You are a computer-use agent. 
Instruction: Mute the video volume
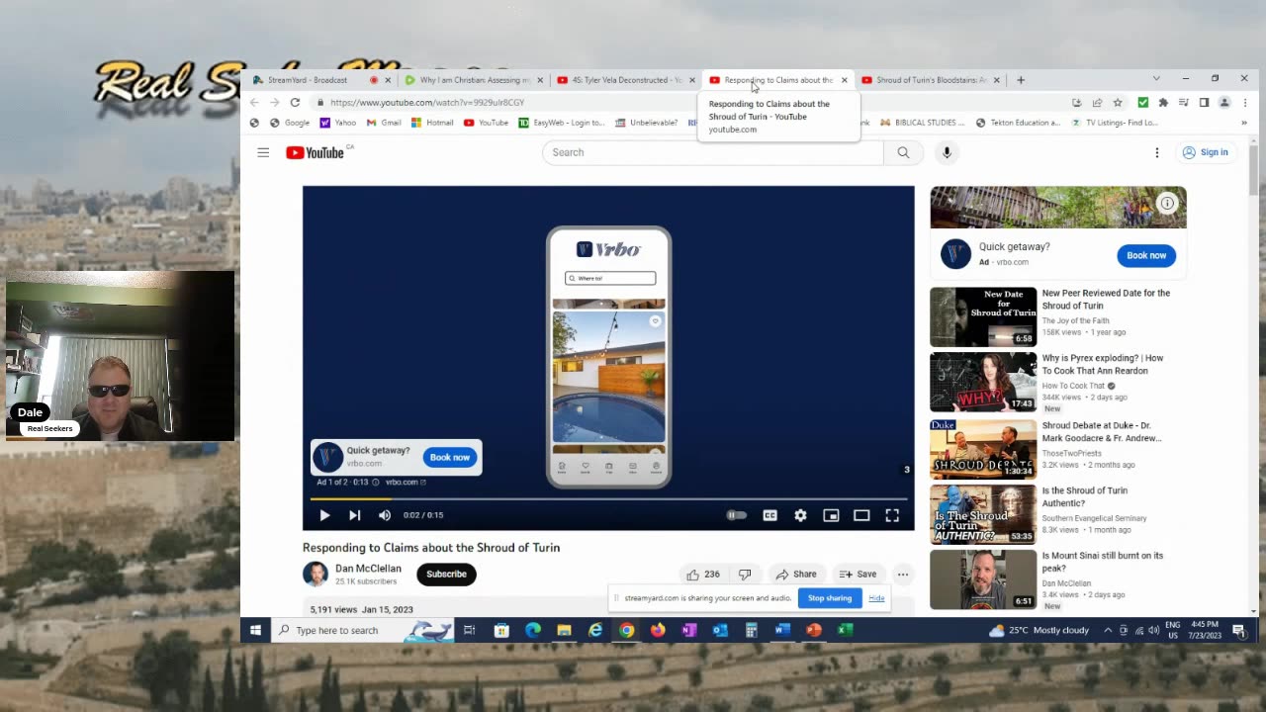coord(385,515)
